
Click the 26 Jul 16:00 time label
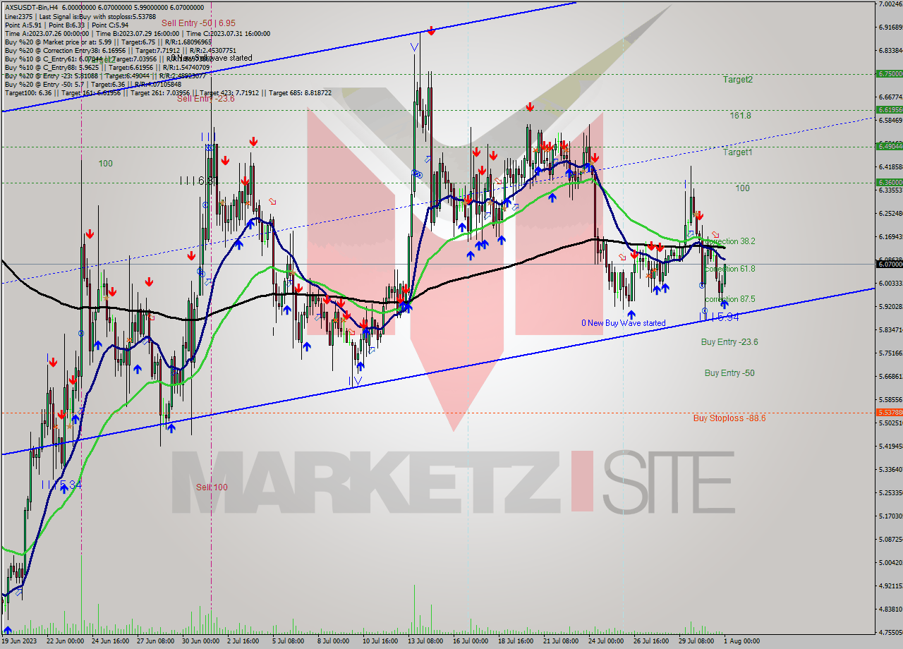[x=651, y=641]
